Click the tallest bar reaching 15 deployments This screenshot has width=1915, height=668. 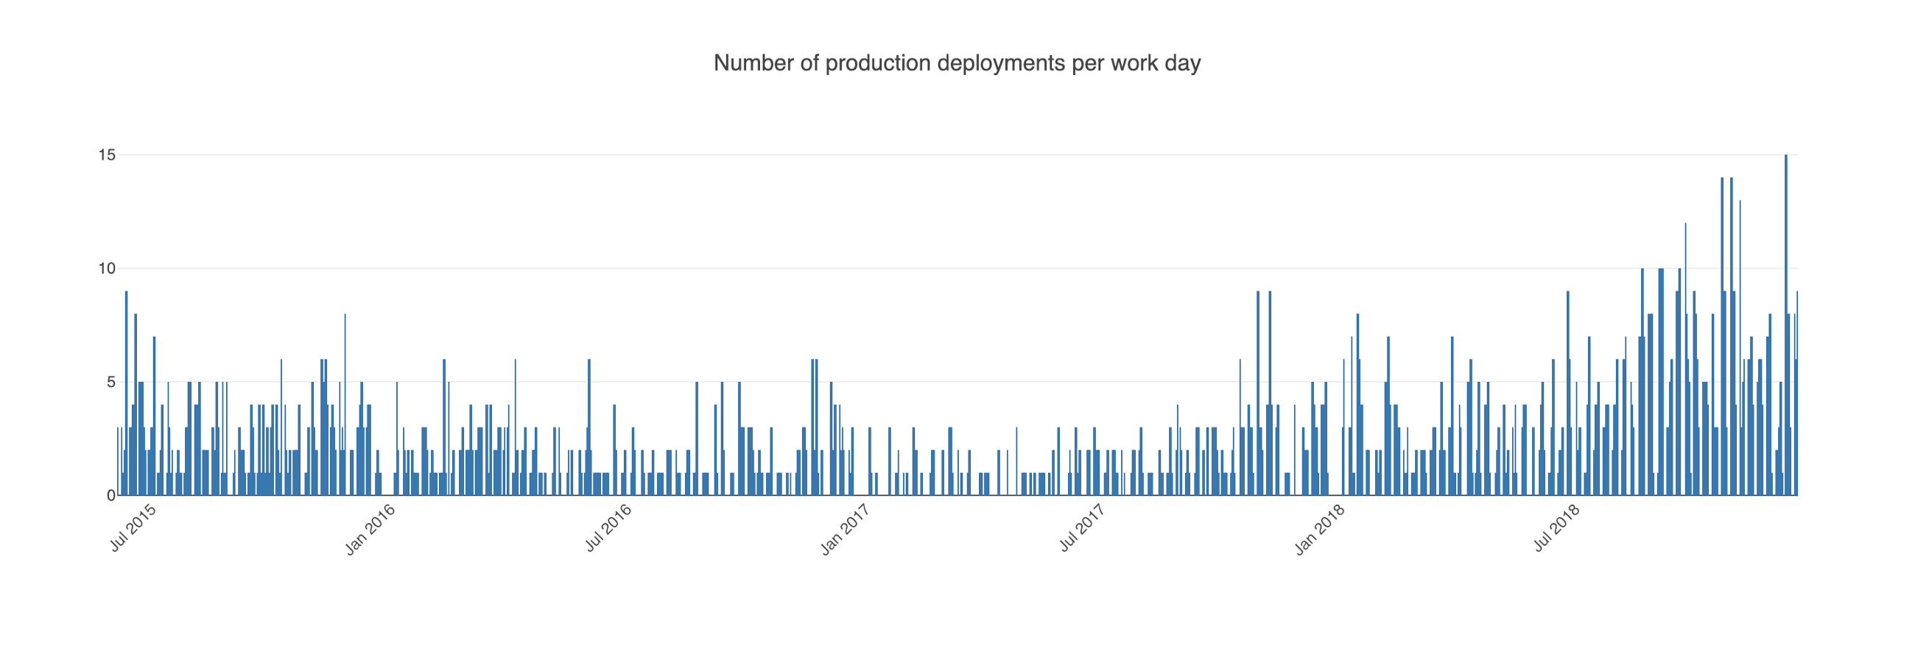coord(1785,325)
